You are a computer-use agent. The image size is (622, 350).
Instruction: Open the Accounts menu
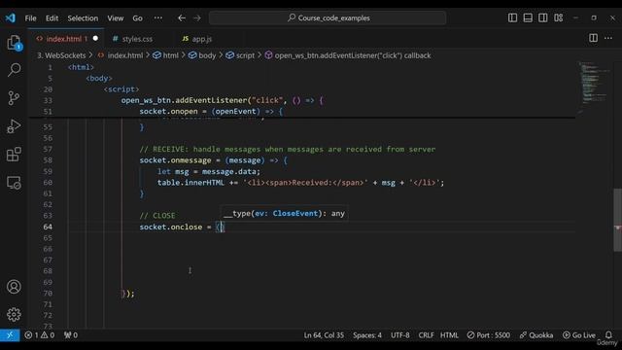pos(14,287)
